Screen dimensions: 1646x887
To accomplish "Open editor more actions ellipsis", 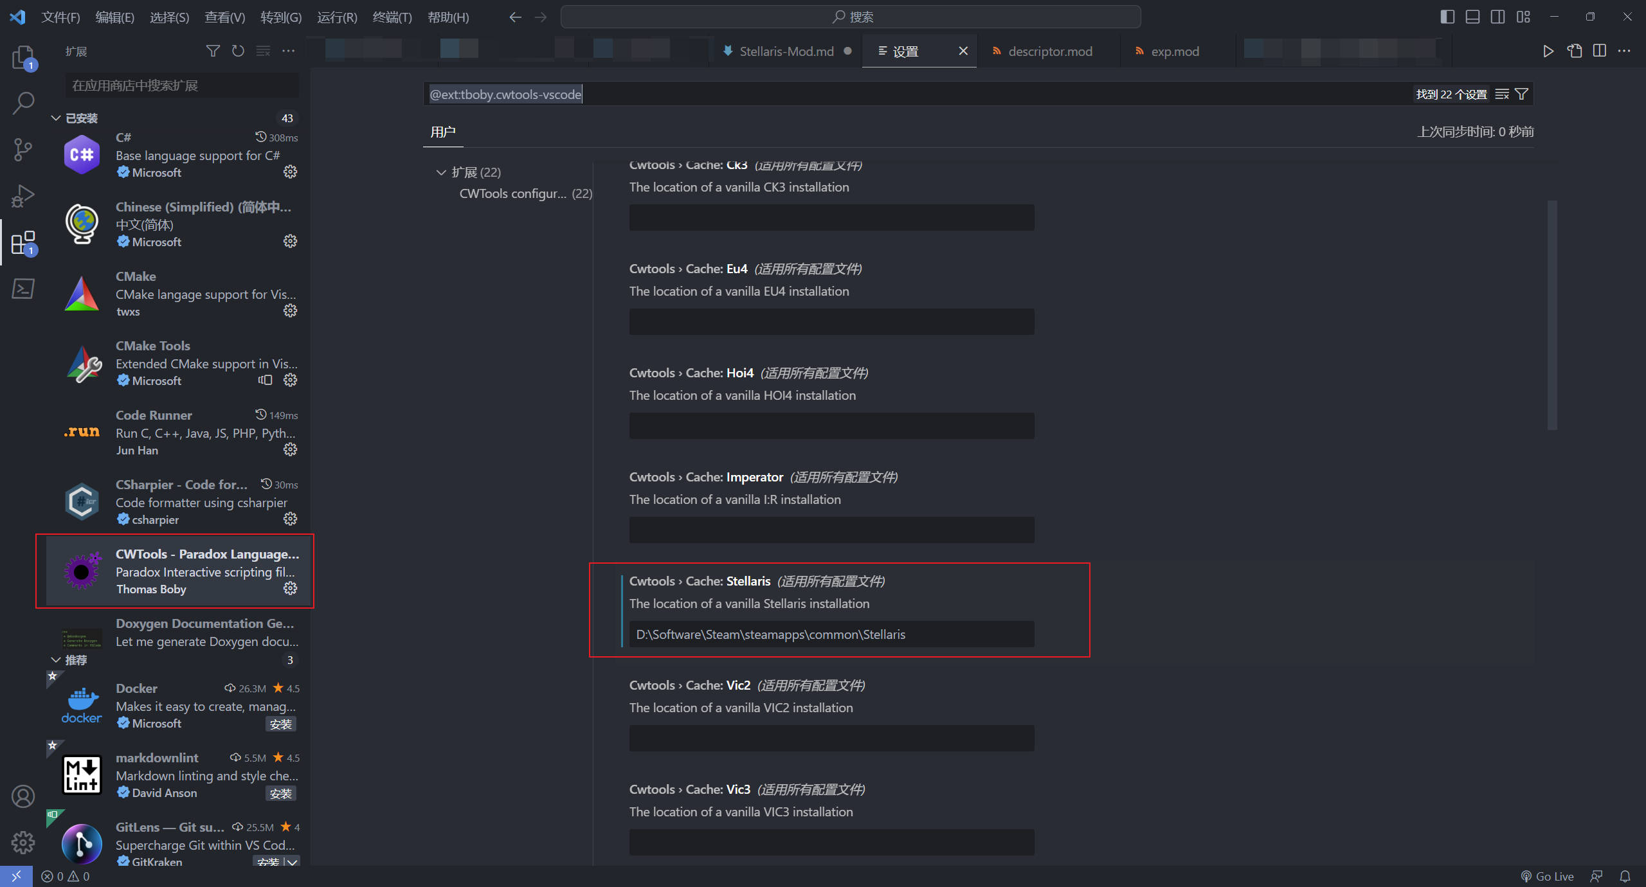I will click(1624, 51).
